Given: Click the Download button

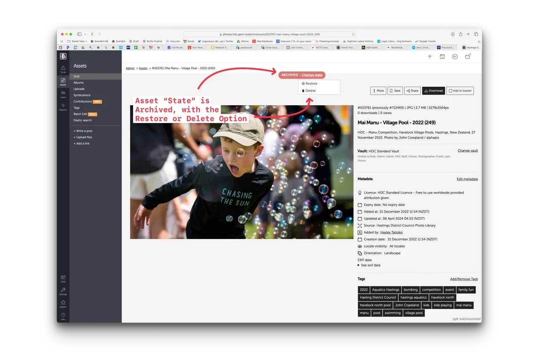Looking at the screenshot, I should click(433, 90).
